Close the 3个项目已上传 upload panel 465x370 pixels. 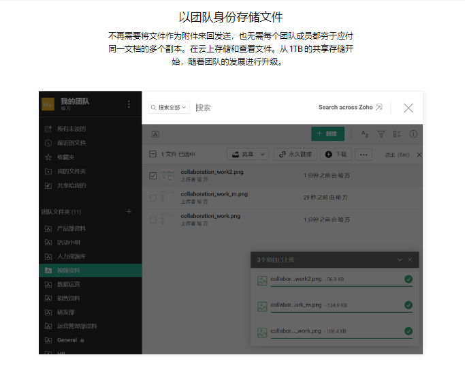click(x=410, y=260)
